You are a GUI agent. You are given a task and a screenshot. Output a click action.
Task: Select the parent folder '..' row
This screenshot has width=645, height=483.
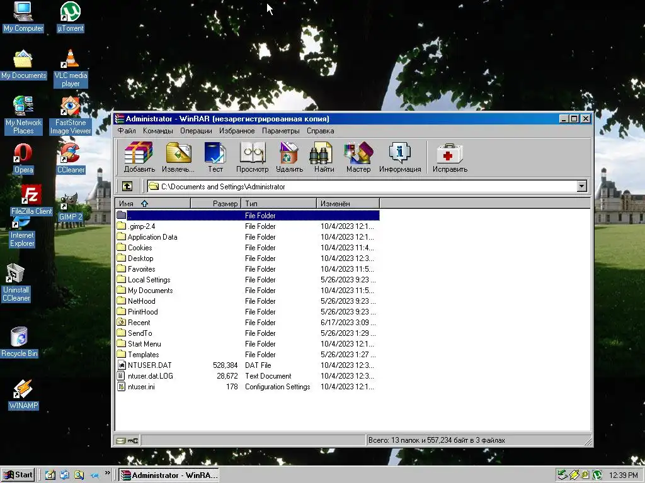[247, 215]
